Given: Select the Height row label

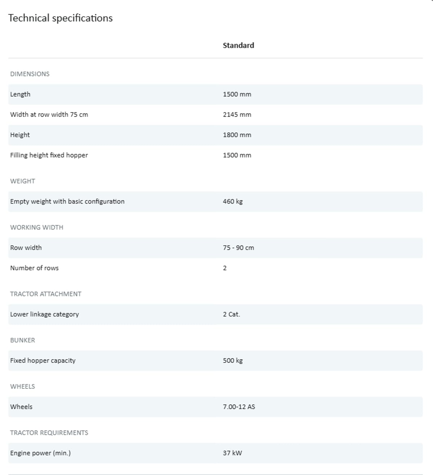Looking at the screenshot, I should point(20,135).
